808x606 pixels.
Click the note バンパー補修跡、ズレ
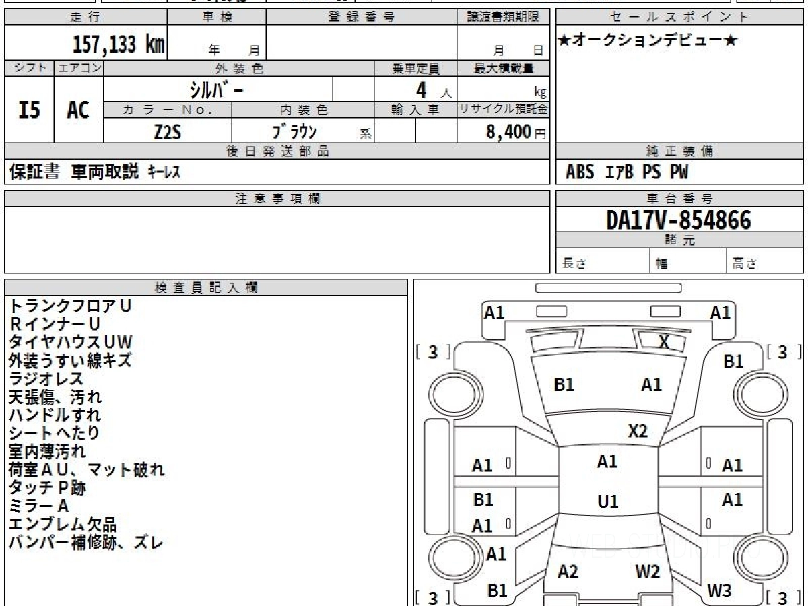click(x=86, y=542)
